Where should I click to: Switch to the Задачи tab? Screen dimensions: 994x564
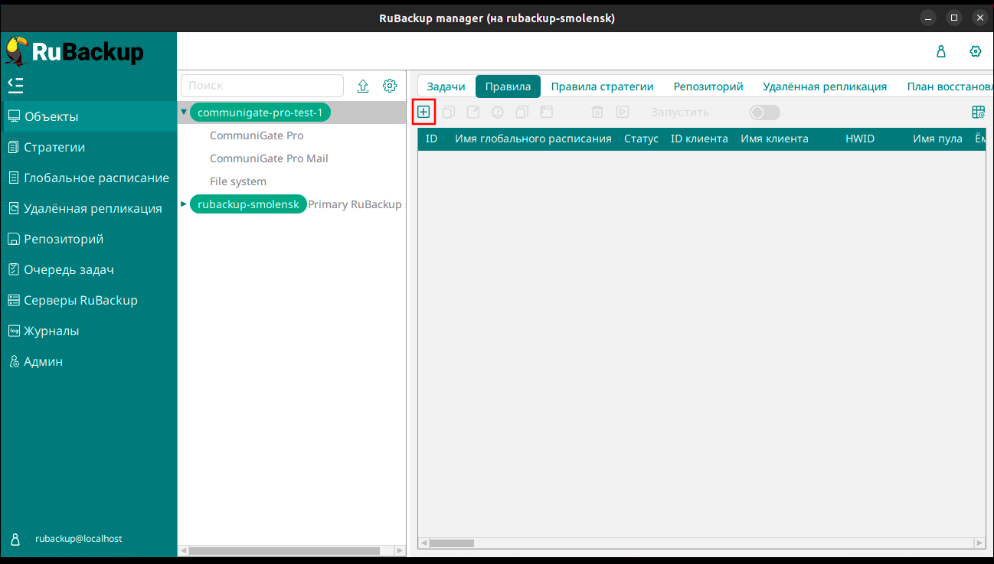tap(446, 86)
